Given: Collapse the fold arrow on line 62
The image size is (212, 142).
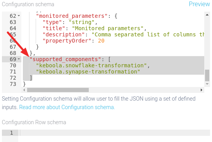Looking at the screenshot, I should [19, 16].
